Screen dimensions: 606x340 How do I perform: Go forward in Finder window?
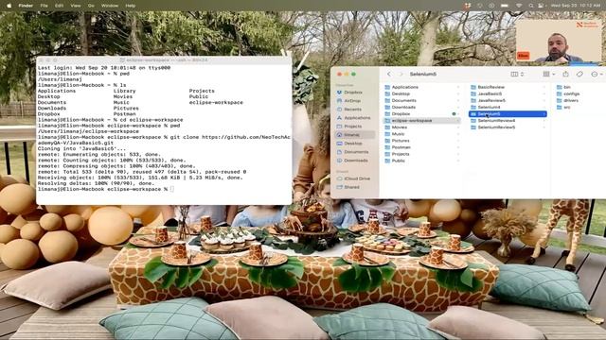pyautogui.click(x=401, y=74)
